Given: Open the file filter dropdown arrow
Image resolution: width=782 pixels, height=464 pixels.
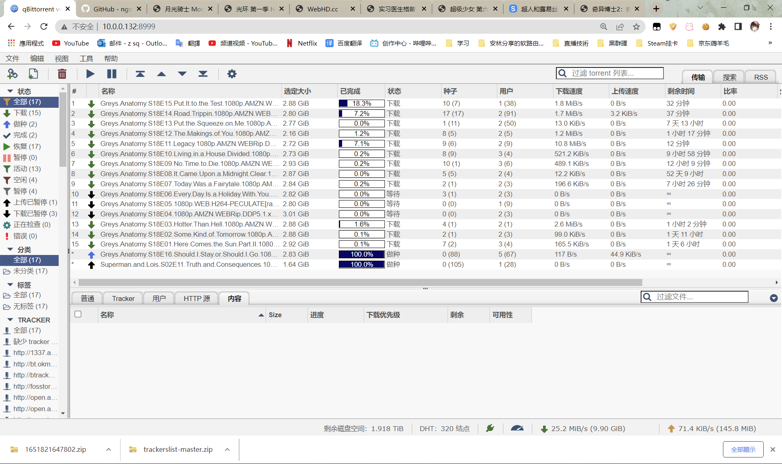Looking at the screenshot, I should click(773, 298).
